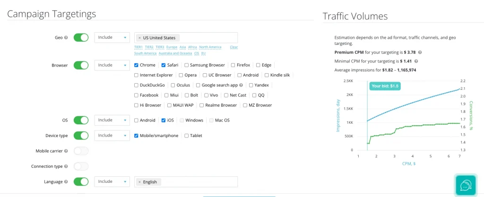Enable the Mobile carrier toggle
The height and width of the screenshot is (197, 484).
click(81, 151)
